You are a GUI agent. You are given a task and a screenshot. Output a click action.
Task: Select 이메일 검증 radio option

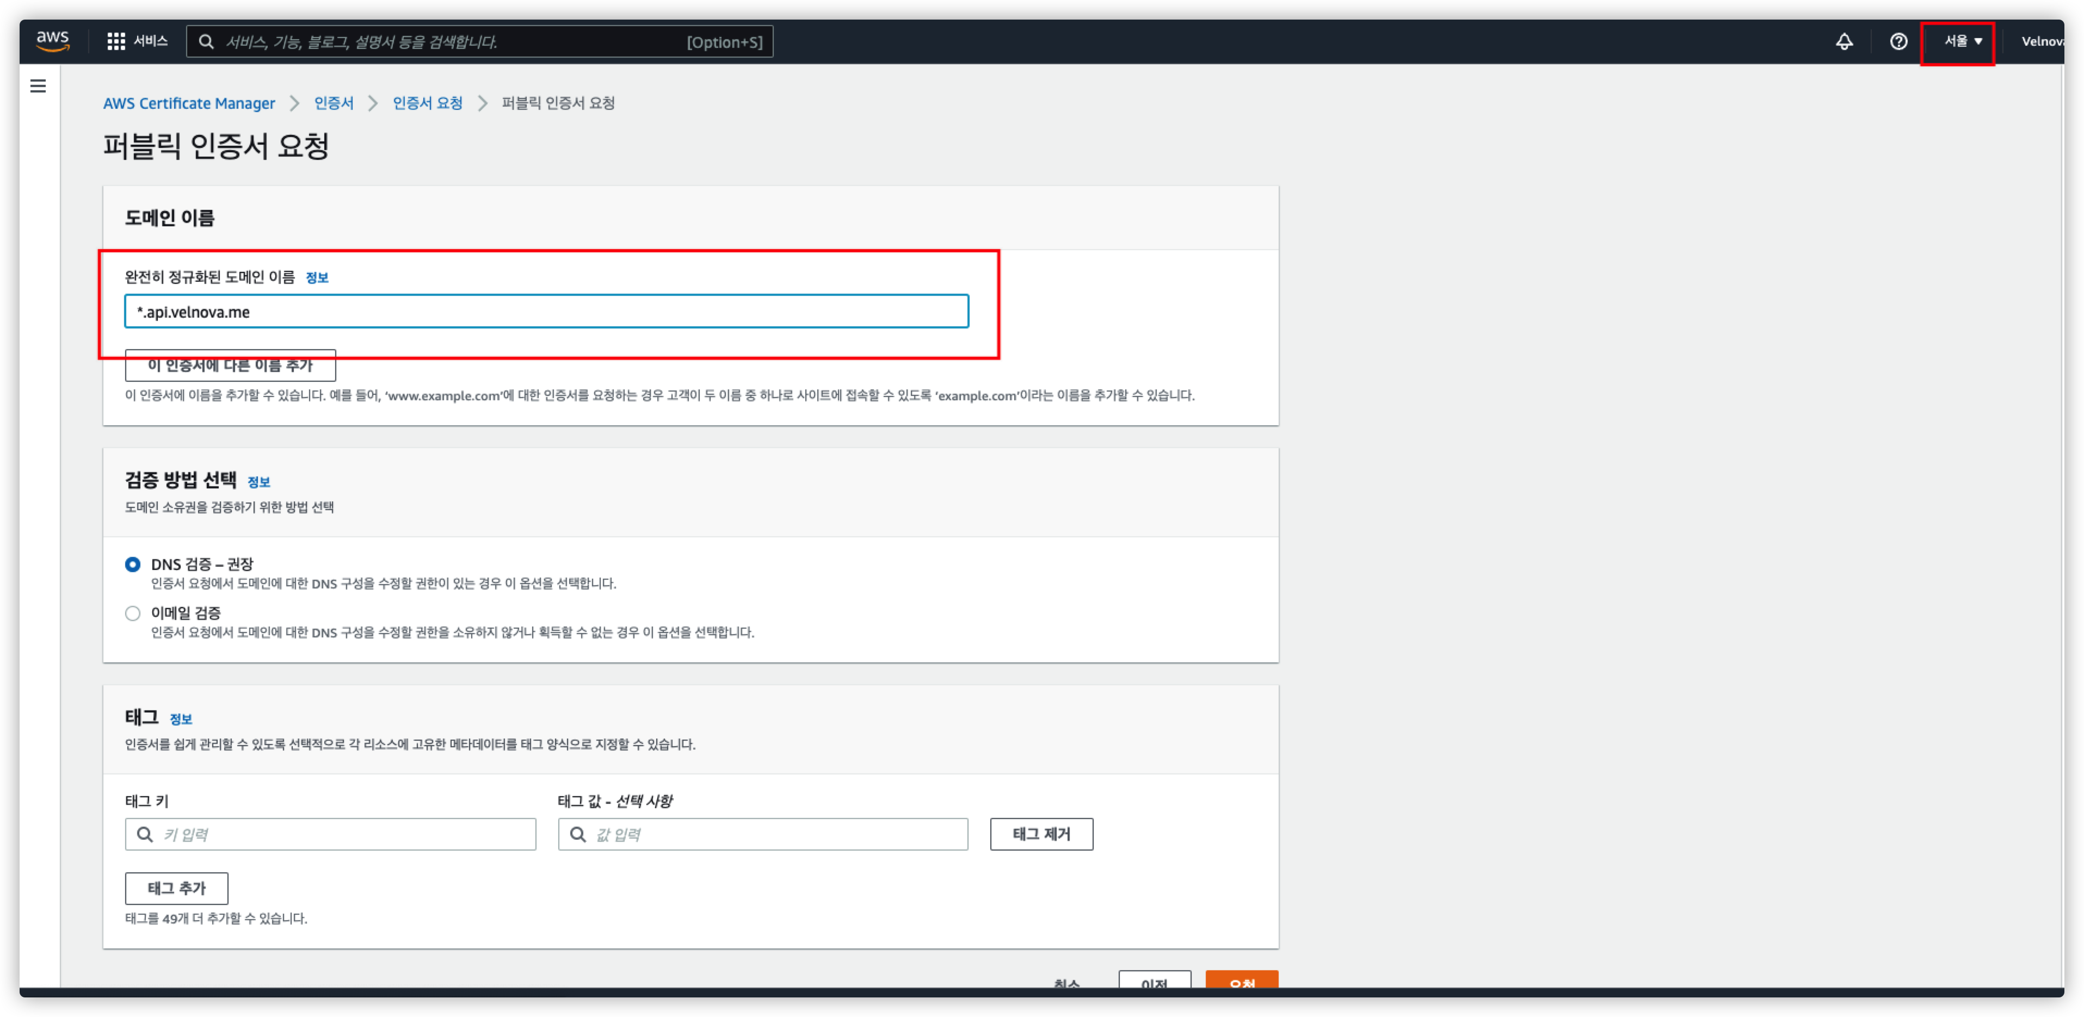coord(133,613)
